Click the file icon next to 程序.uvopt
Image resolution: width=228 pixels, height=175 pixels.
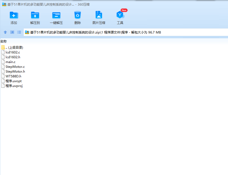pos(3,81)
